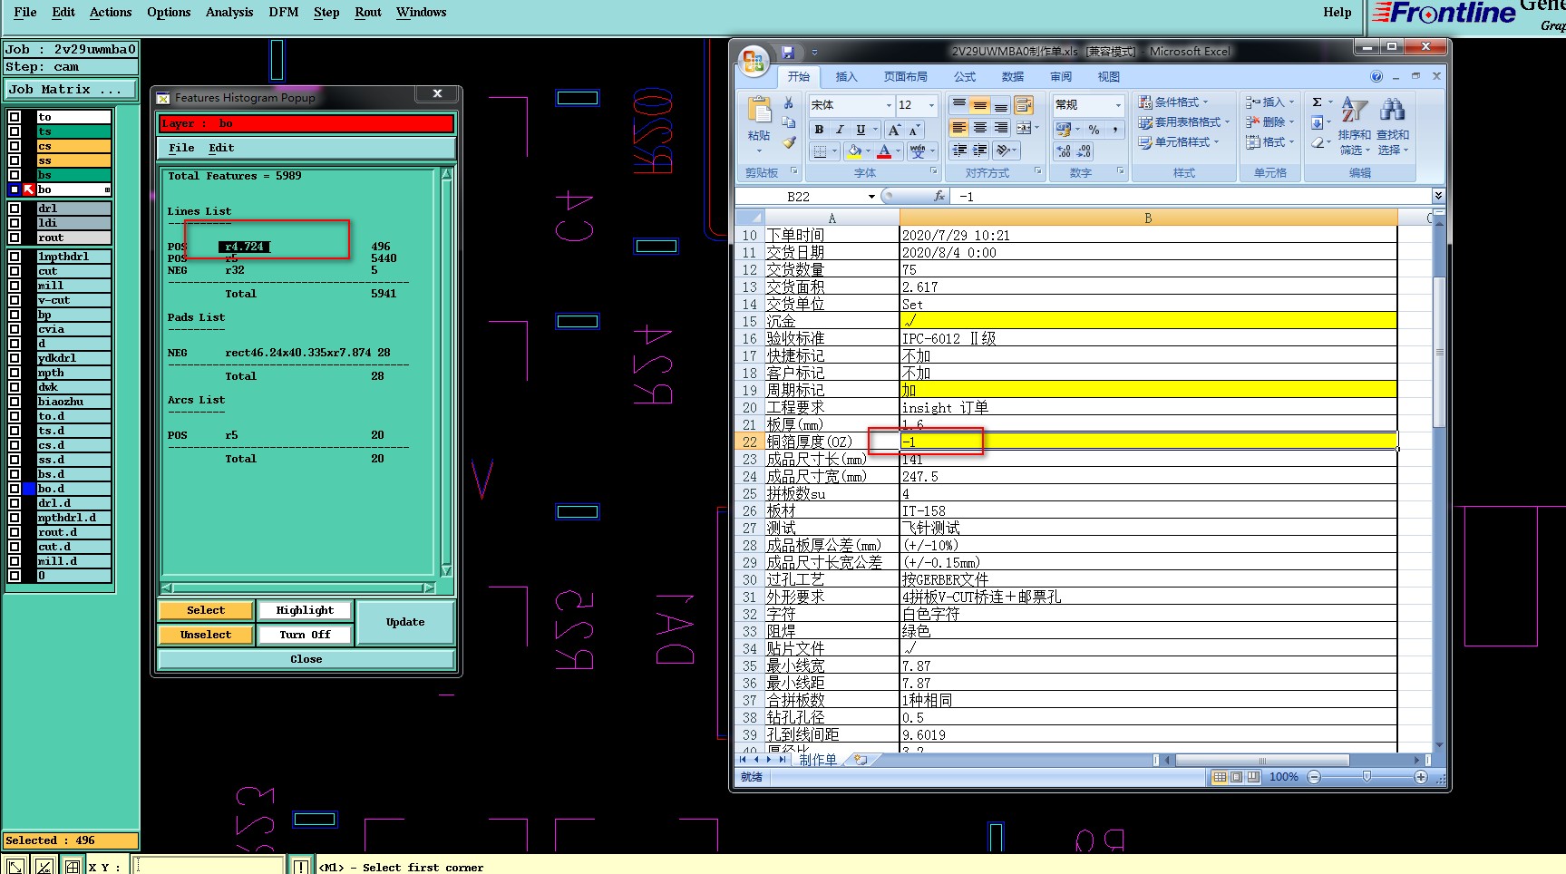Open the Rout menu
This screenshot has width=1566, height=874.
[368, 12]
